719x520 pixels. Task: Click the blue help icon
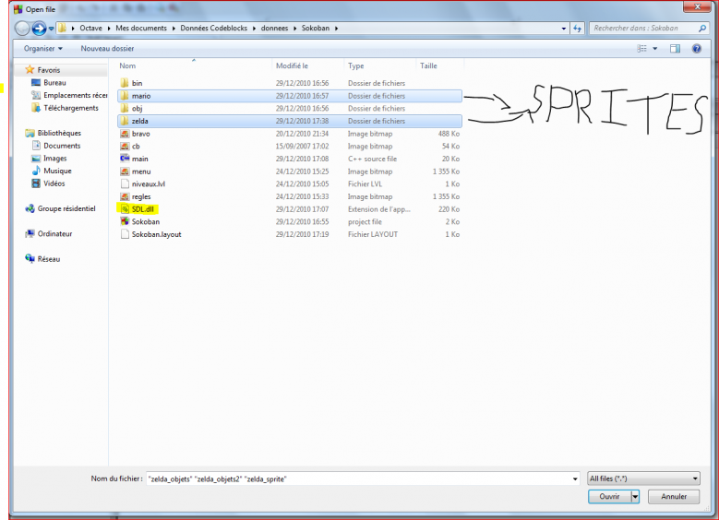coord(697,49)
